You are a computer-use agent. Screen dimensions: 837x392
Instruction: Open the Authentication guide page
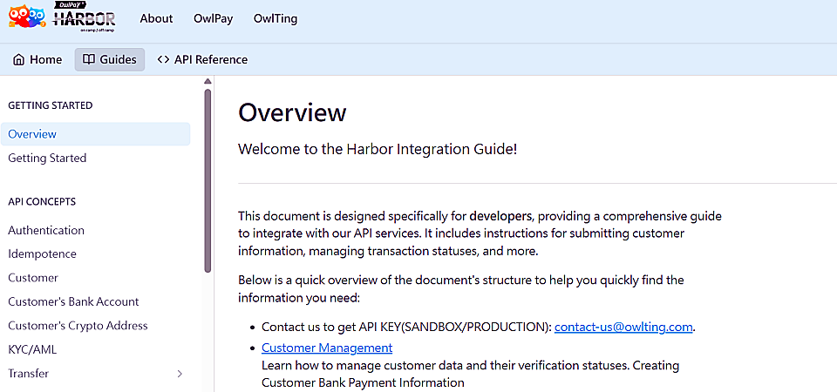(46, 230)
